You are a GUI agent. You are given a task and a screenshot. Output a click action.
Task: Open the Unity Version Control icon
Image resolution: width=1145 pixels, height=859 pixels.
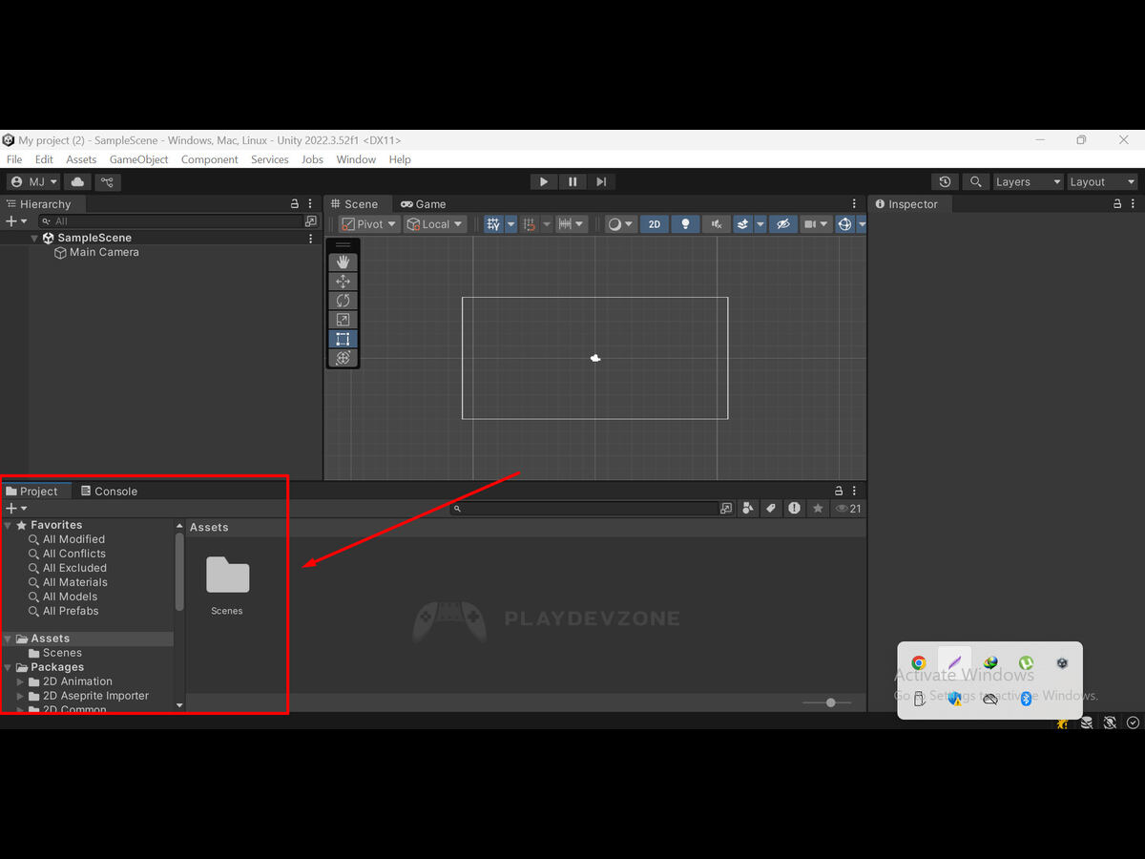pyautogui.click(x=107, y=182)
